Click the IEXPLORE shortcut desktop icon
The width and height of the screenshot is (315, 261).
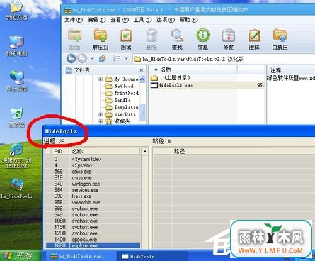coord(16,155)
